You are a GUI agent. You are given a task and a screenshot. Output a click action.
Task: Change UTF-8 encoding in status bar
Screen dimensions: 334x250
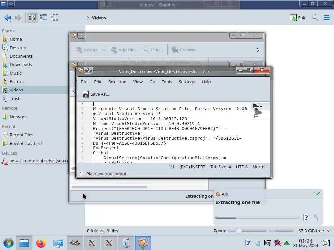[242, 167]
